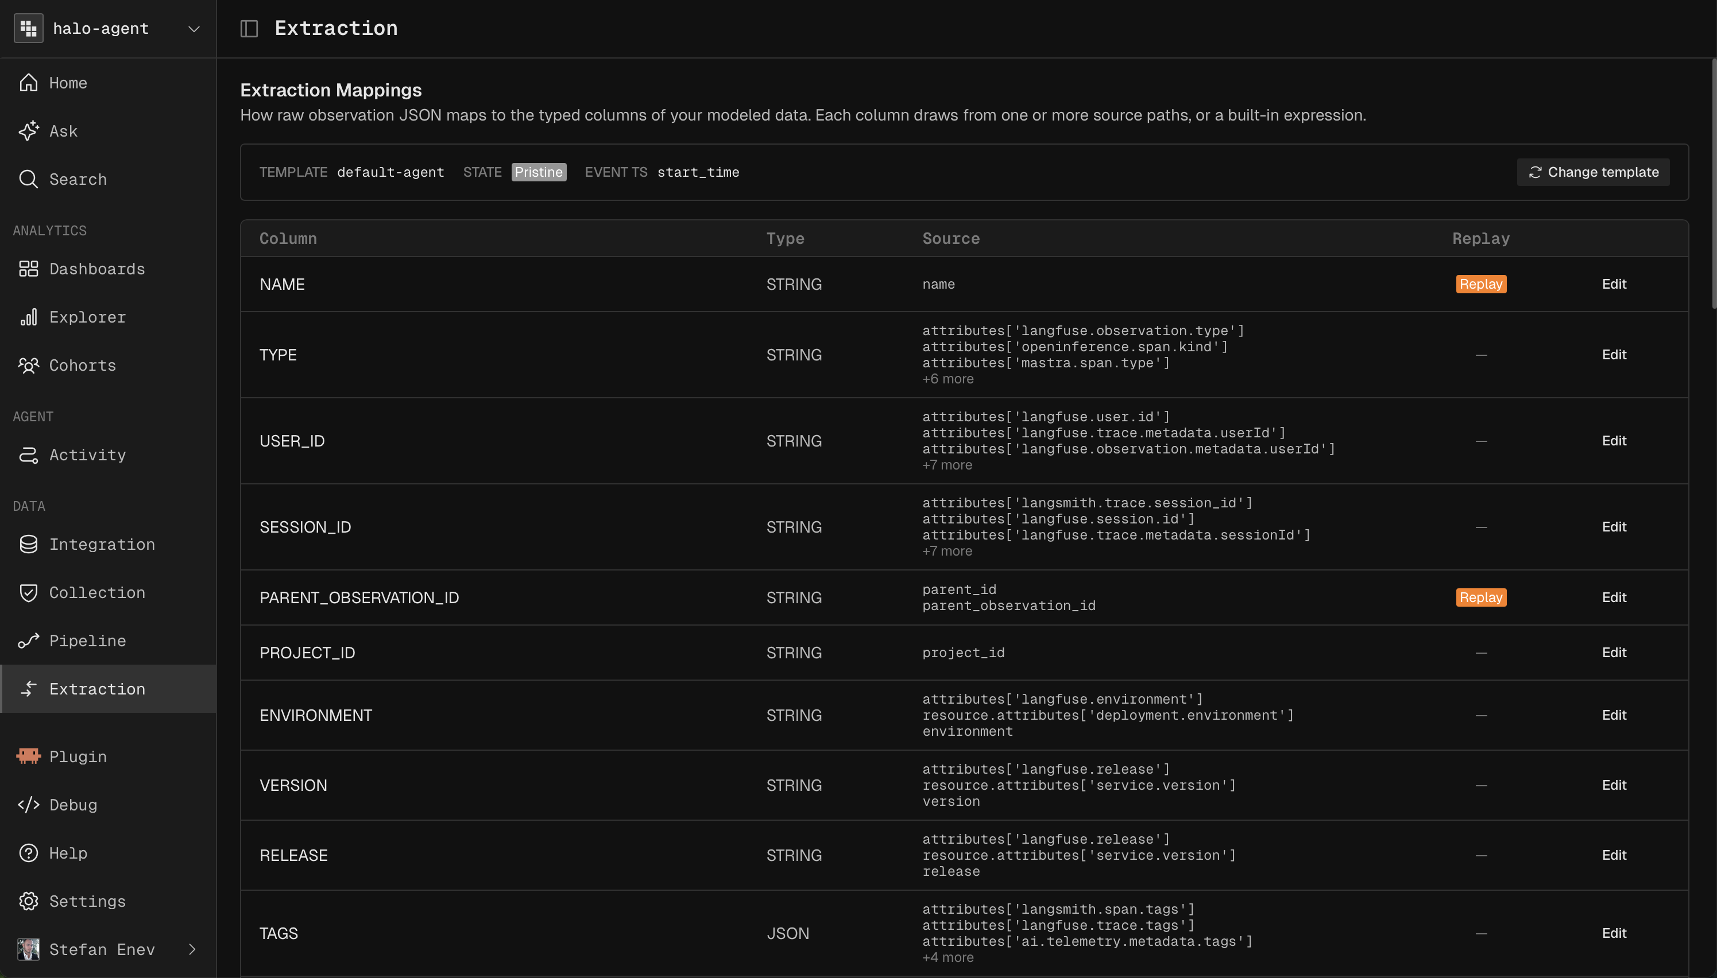
Task: Click the Explorer bar chart icon
Action: [x=28, y=317]
